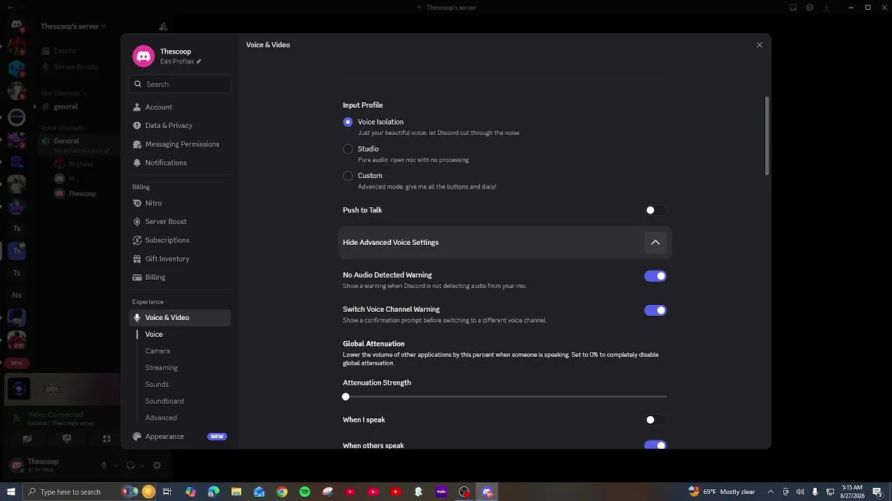This screenshot has height=501, width=892.
Task: Open microphone input options arrow
Action: point(114,466)
